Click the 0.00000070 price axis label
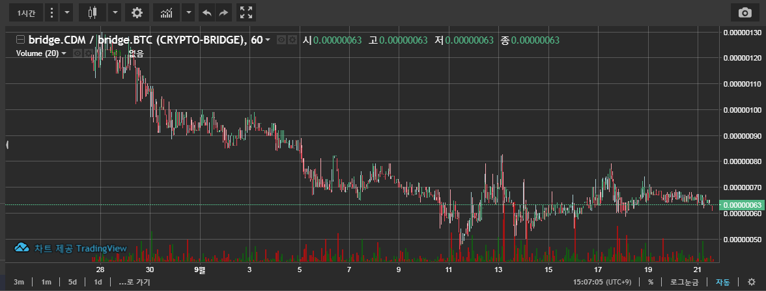766x291 pixels. tap(741, 187)
